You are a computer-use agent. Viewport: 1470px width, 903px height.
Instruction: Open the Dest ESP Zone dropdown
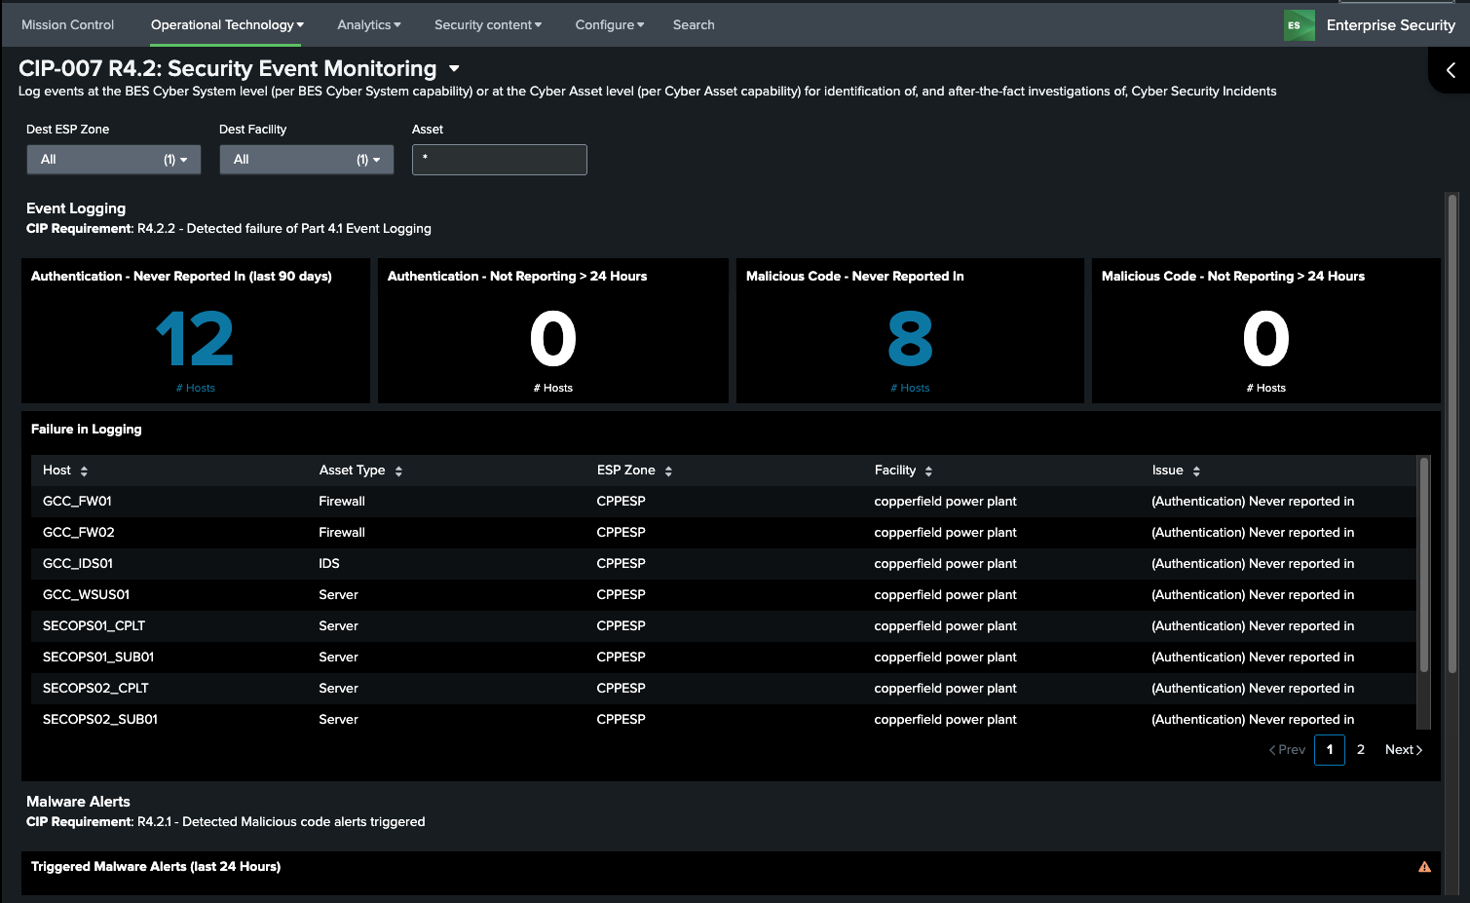coord(113,160)
